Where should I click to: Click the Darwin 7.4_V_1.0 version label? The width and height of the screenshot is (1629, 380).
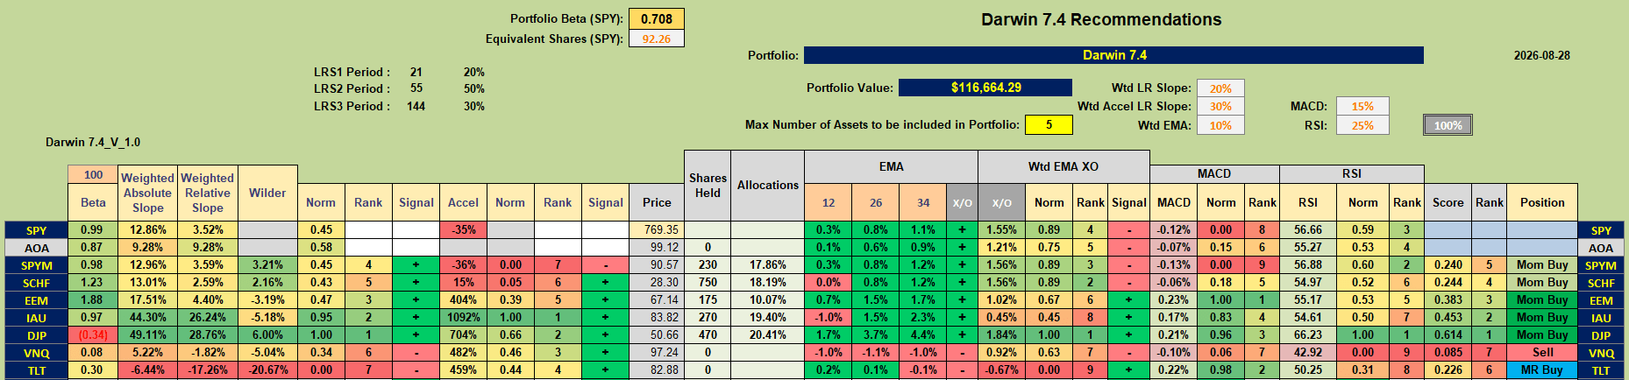click(x=93, y=142)
